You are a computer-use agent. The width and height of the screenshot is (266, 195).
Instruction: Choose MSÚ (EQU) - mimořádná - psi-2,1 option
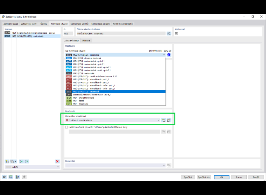pos(115,64)
